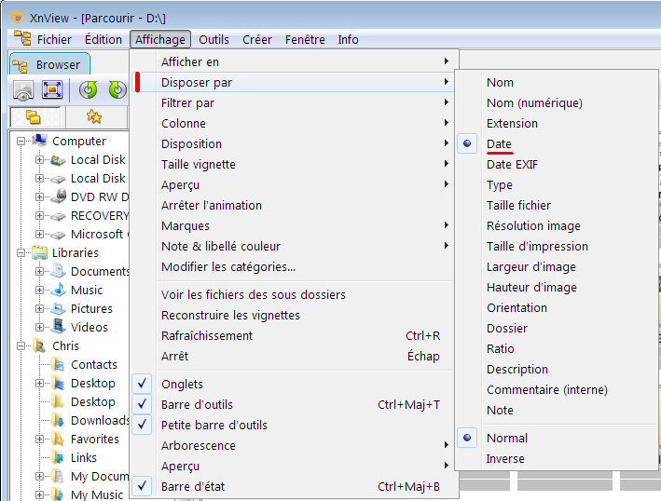Open the Info menu

coord(348,39)
